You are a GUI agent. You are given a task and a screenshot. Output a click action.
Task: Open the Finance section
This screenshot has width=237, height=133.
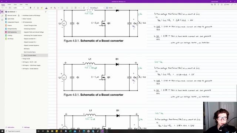click(x=10, y=25)
